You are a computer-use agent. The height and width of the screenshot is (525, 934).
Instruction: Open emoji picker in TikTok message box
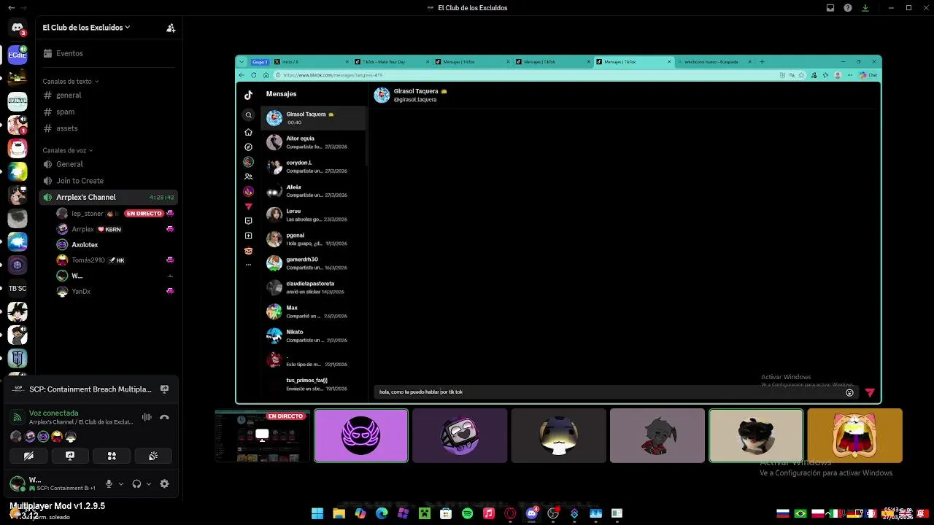tap(849, 393)
